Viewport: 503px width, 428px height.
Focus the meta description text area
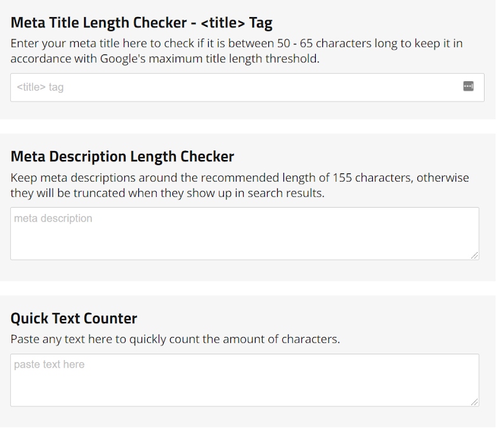click(245, 234)
